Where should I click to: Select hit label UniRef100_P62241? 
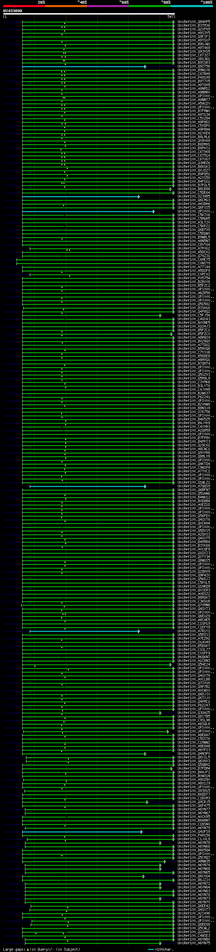(194, 397)
